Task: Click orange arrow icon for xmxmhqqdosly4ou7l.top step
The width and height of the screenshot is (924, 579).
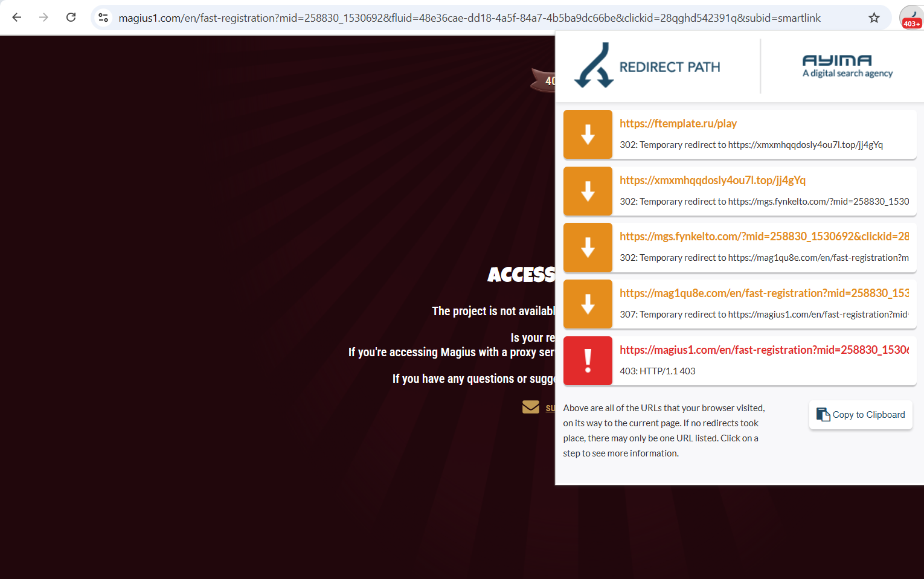Action: (588, 191)
